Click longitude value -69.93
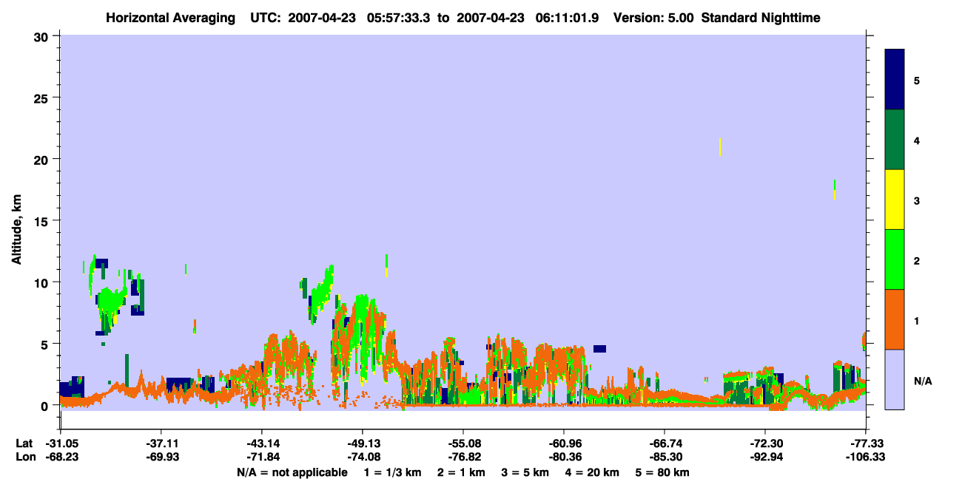The image size is (962, 493). click(161, 458)
